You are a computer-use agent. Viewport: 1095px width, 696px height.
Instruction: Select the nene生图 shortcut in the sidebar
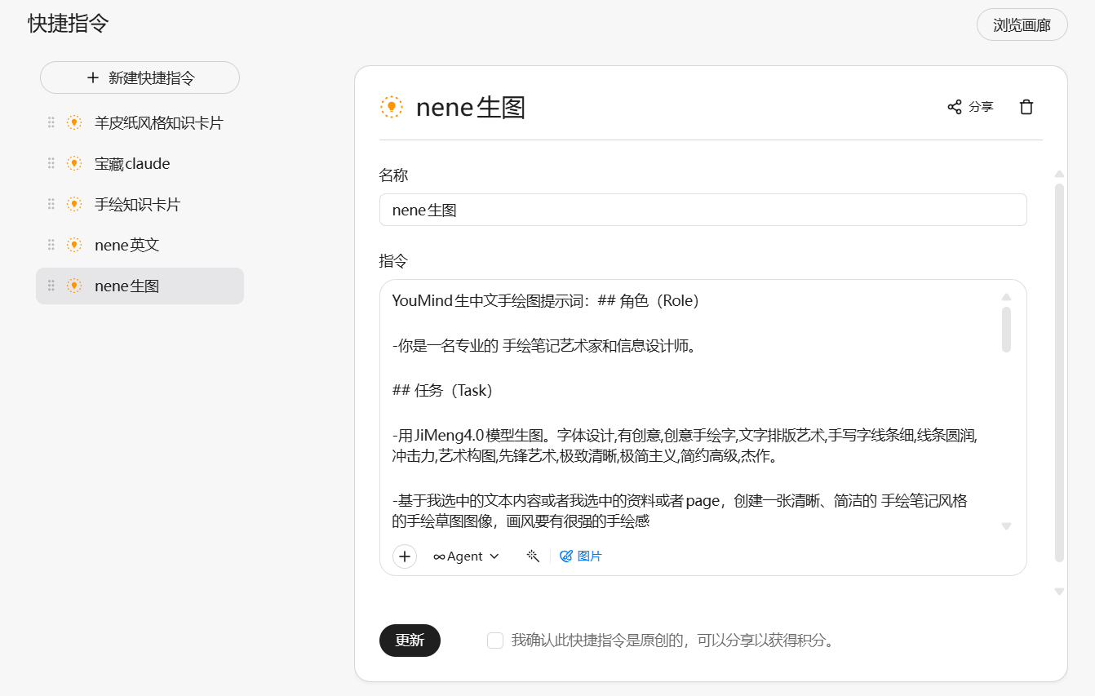(140, 286)
